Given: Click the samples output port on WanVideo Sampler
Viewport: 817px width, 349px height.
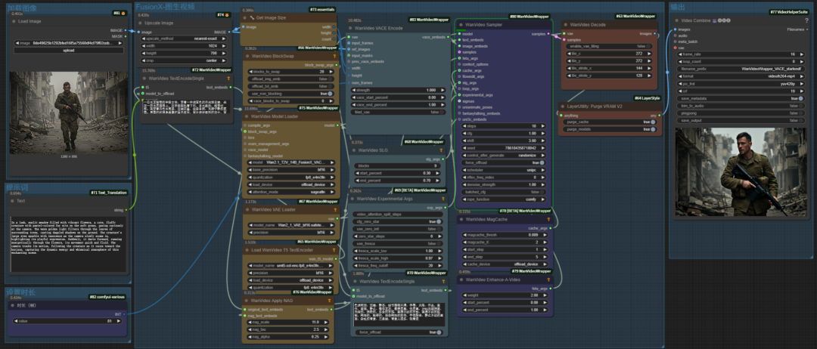Looking at the screenshot, I should pos(548,34).
